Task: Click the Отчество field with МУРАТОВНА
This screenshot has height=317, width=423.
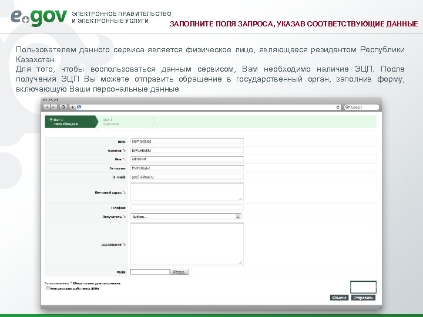Action: point(187,168)
